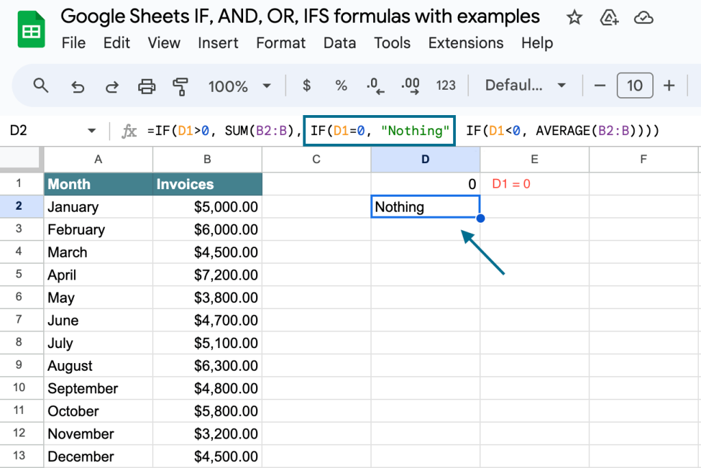The image size is (701, 468).
Task: Click the select-all corner box
Action: pyautogui.click(x=21, y=159)
